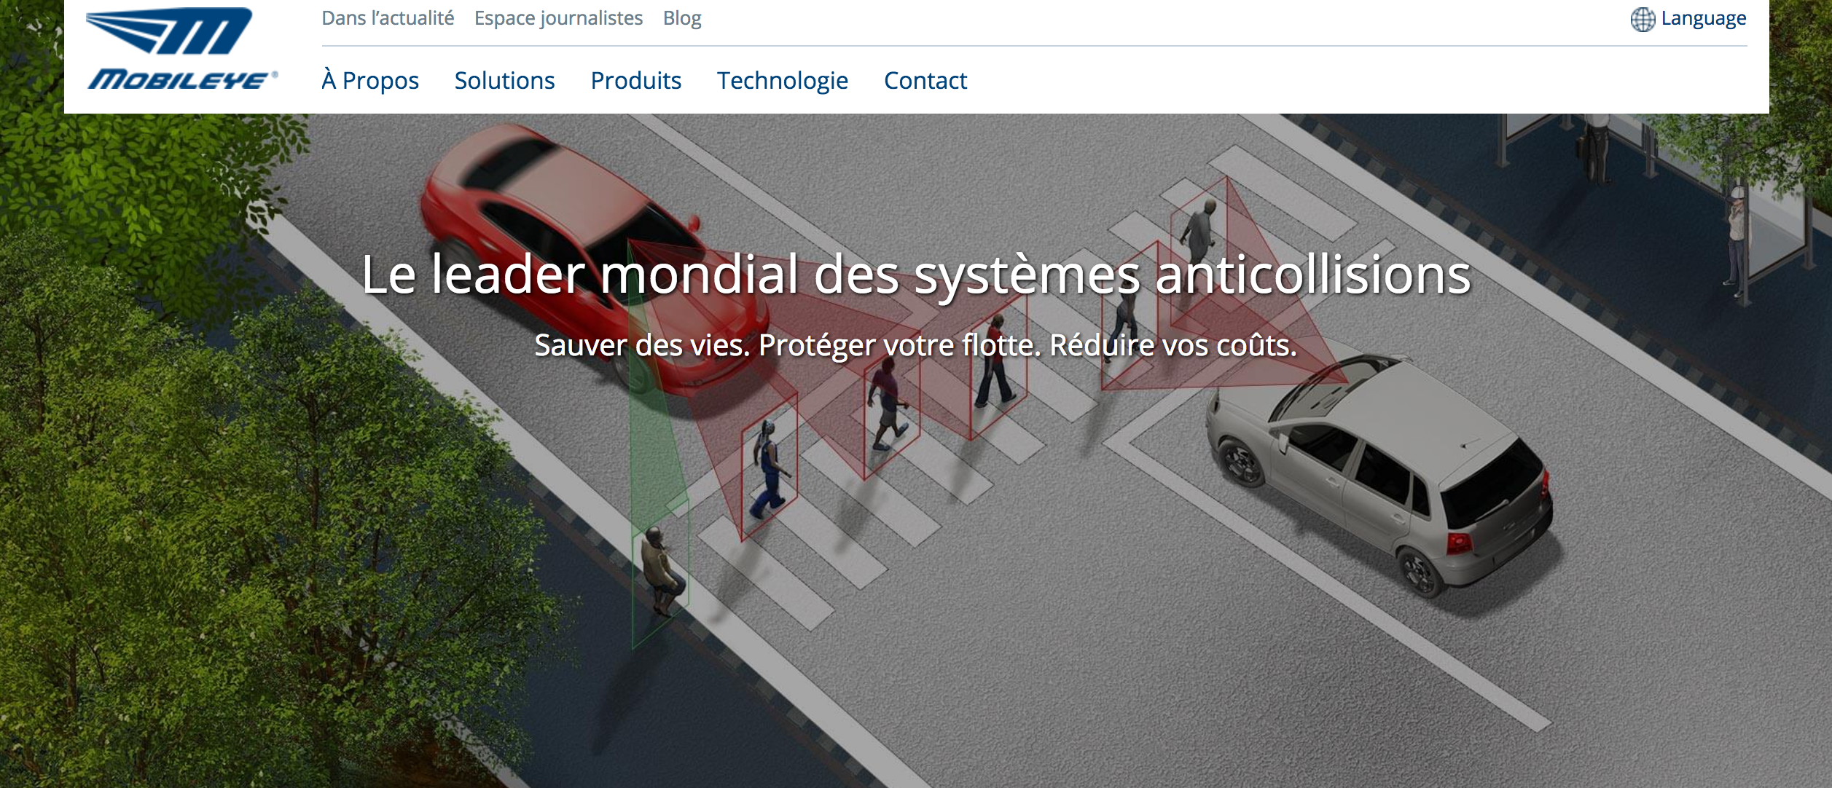Viewport: 1832px width, 788px height.
Task: Open the Dans l'actualité link
Action: pos(388,18)
